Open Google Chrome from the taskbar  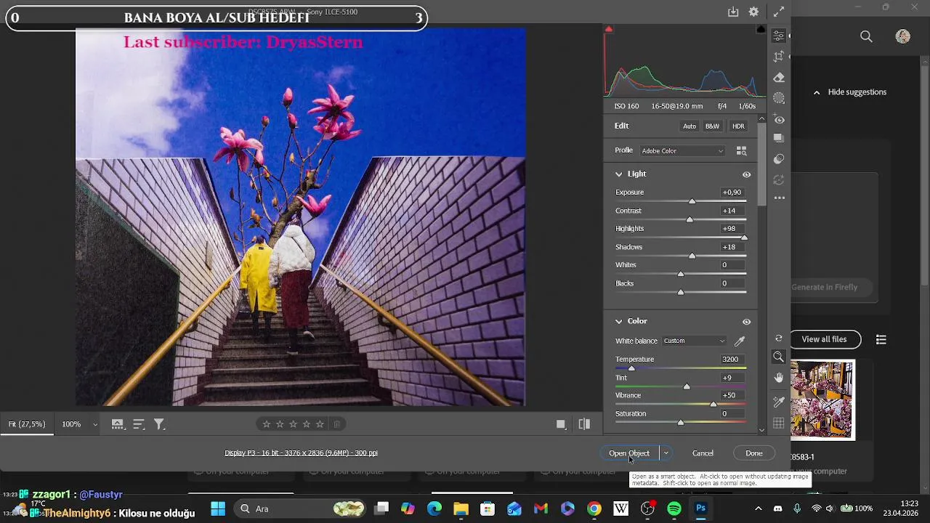[x=594, y=508]
